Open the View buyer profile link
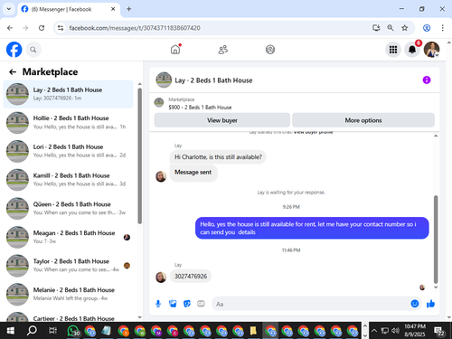This screenshot has height=339, width=452. pos(313,132)
